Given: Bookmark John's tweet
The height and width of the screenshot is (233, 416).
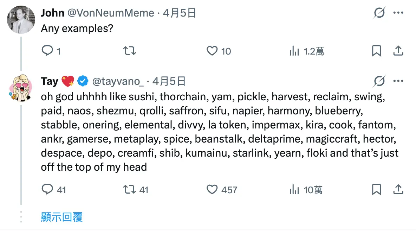Looking at the screenshot, I should pyautogui.click(x=376, y=51).
